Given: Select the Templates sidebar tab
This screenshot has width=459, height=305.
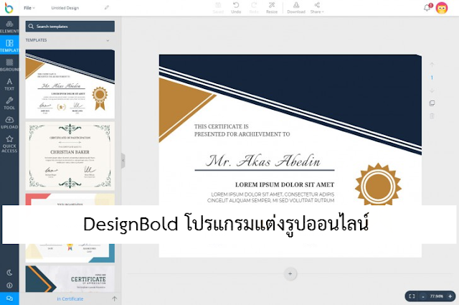Looking at the screenshot, I should 9,45.
